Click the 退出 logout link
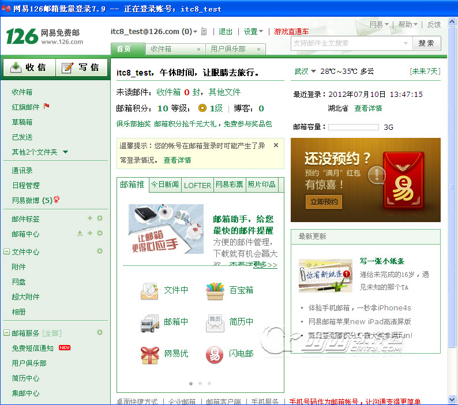 coord(226,32)
